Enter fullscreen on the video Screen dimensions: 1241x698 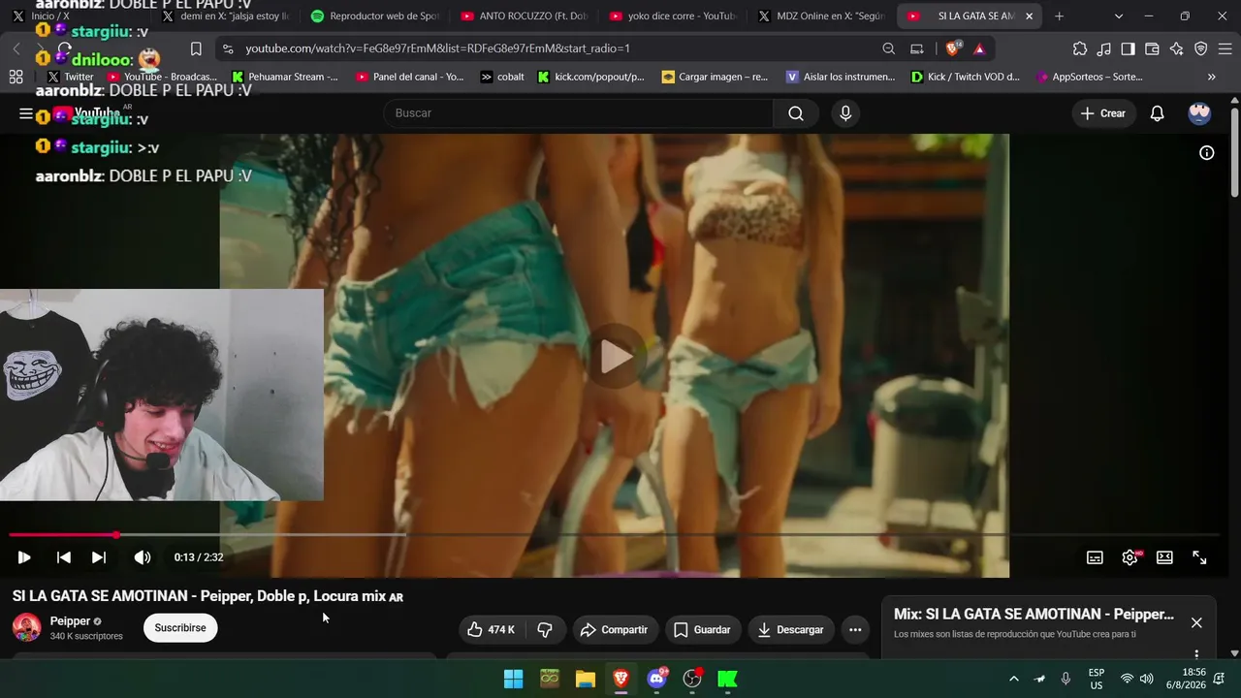click(1199, 557)
